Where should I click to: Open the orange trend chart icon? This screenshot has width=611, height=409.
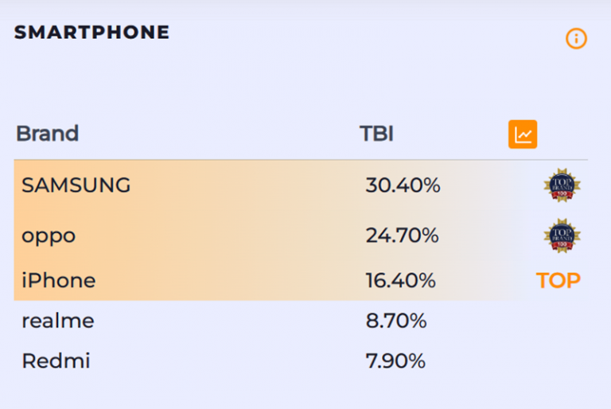click(523, 134)
